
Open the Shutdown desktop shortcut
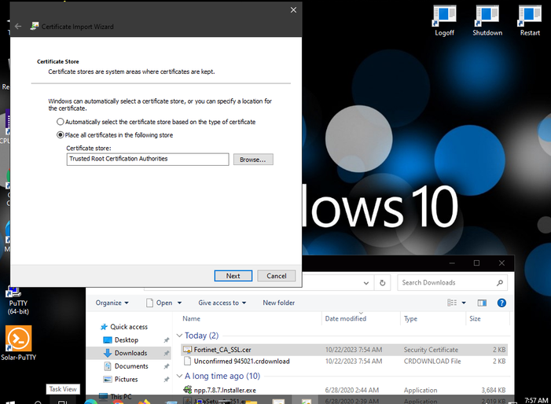(487, 20)
